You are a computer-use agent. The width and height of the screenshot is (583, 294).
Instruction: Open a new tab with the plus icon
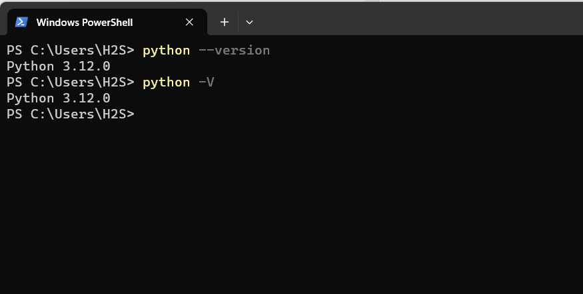point(225,22)
